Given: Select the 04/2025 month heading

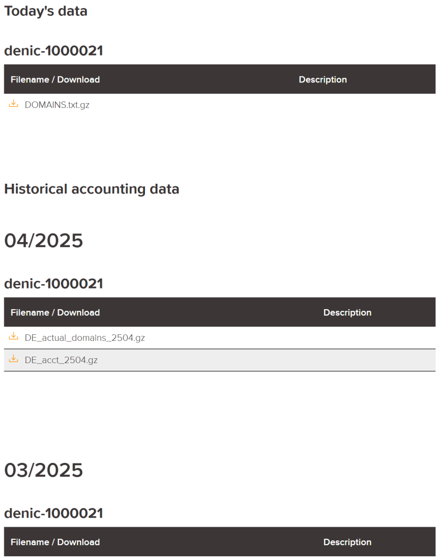Looking at the screenshot, I should pyautogui.click(x=44, y=240).
